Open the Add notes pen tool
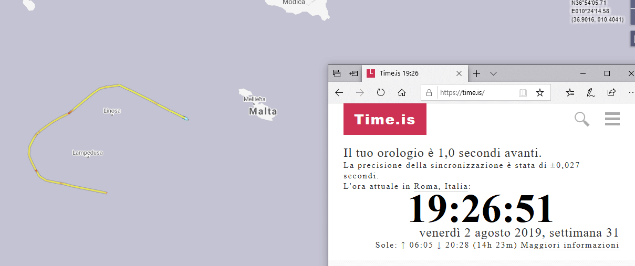This screenshot has height=266, width=635. click(x=590, y=93)
